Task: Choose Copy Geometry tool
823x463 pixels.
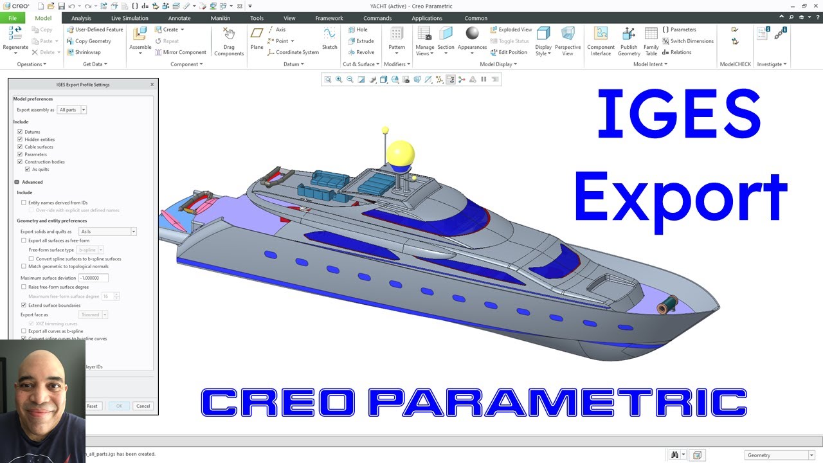Action: click(89, 41)
